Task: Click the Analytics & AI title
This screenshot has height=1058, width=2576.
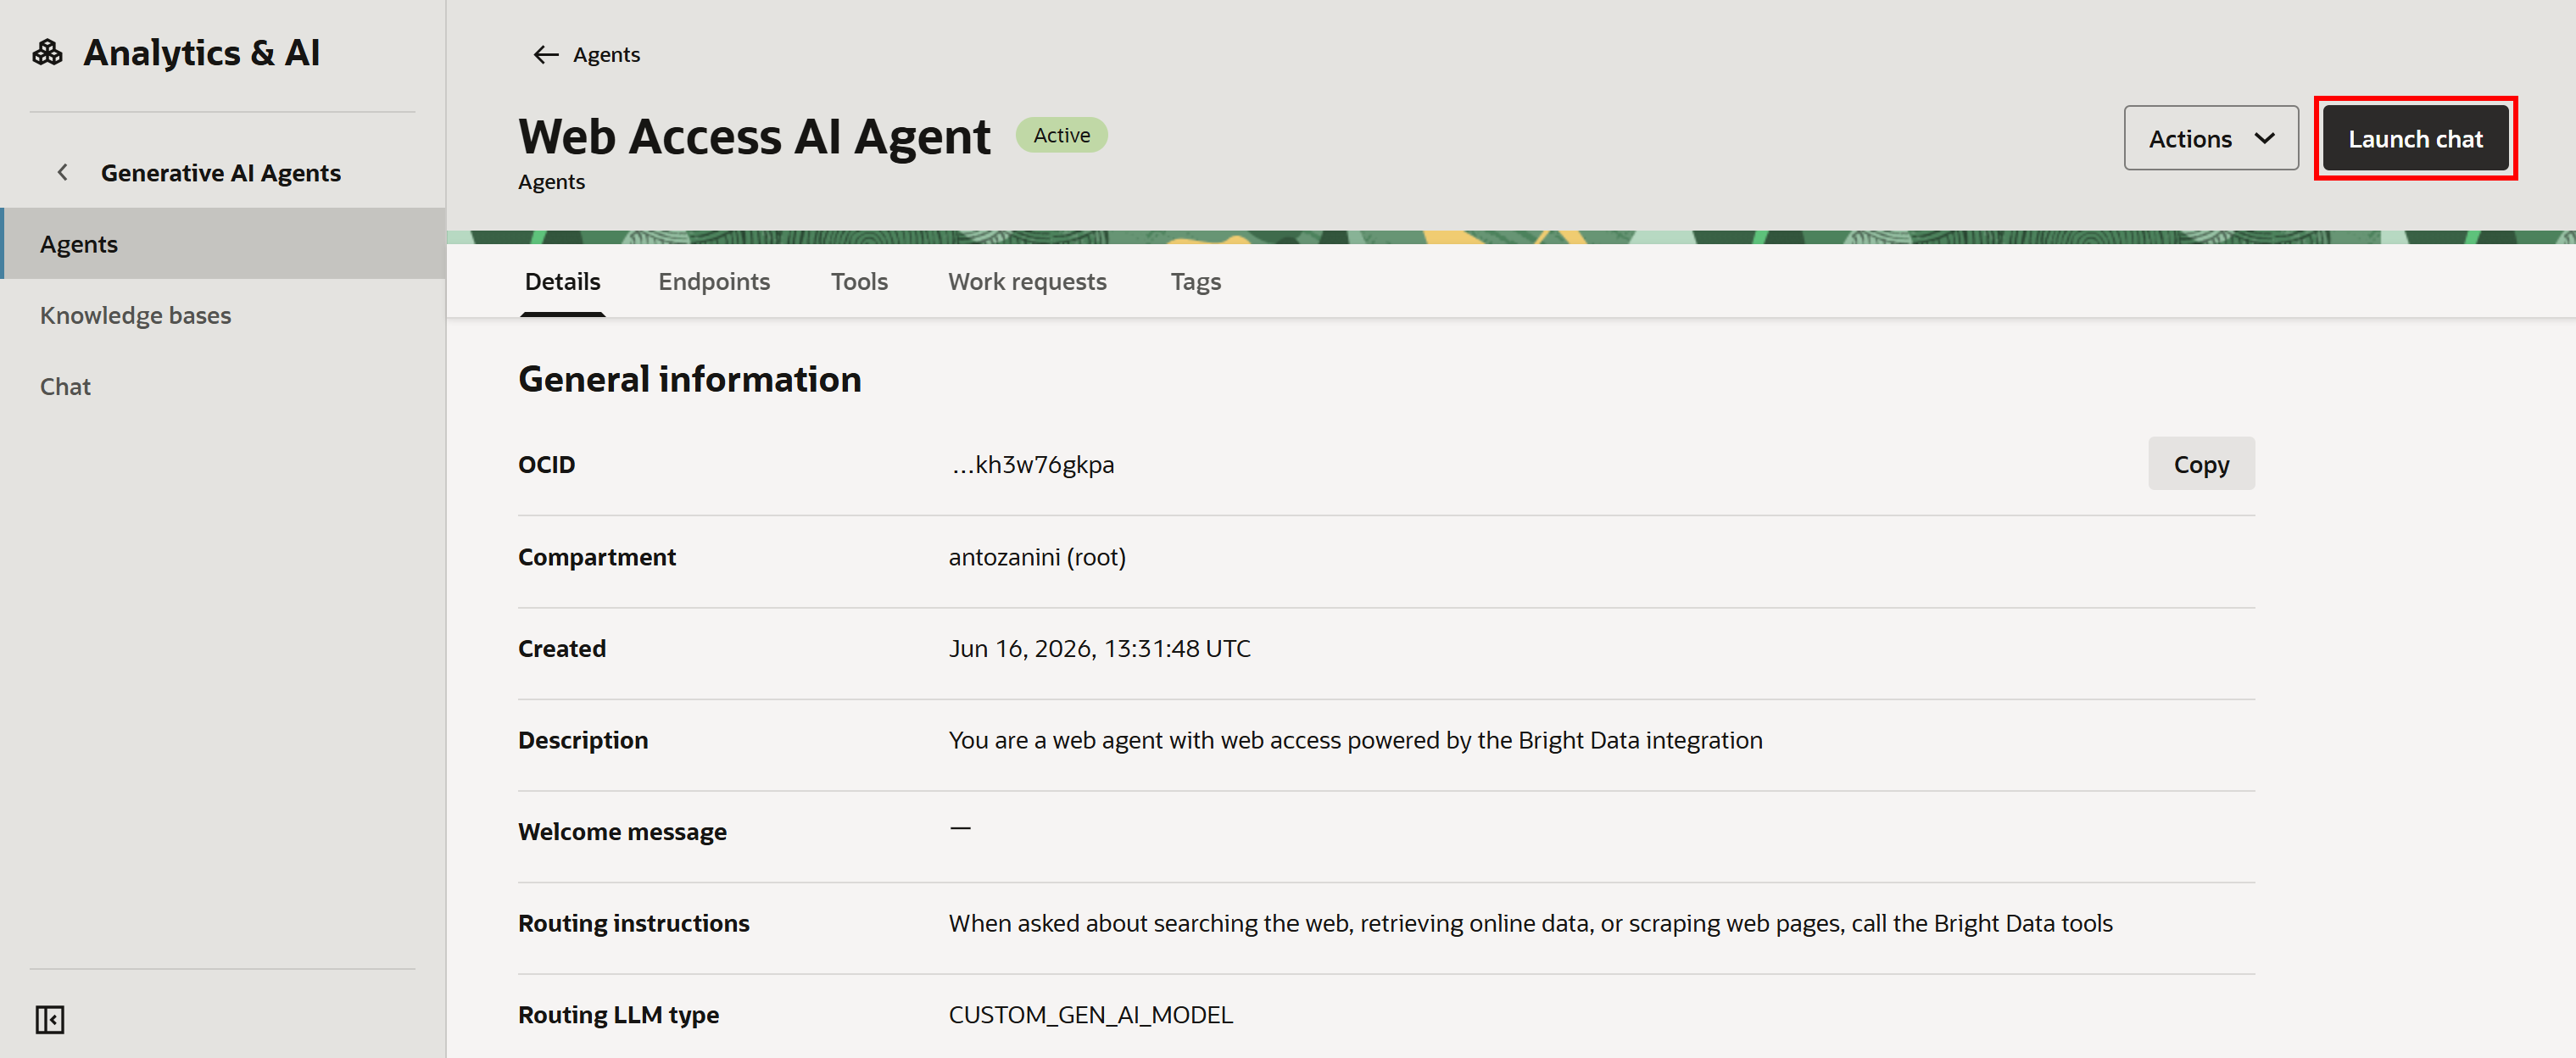Action: tap(201, 52)
